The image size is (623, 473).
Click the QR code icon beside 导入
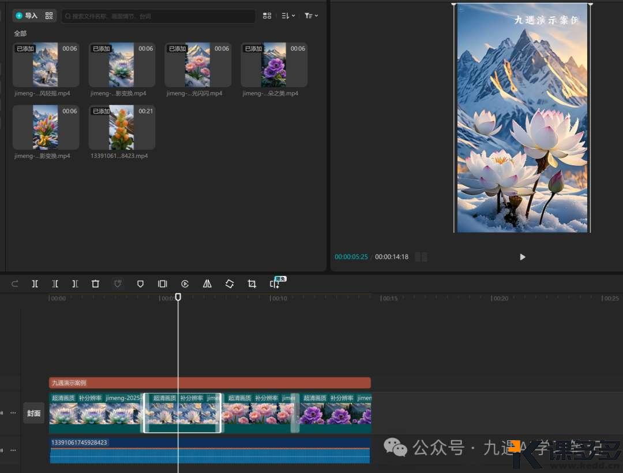[x=49, y=16]
